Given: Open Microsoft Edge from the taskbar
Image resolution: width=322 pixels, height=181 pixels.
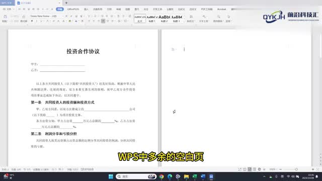Looking at the screenshot, I should pyautogui.click(x=170, y=176).
